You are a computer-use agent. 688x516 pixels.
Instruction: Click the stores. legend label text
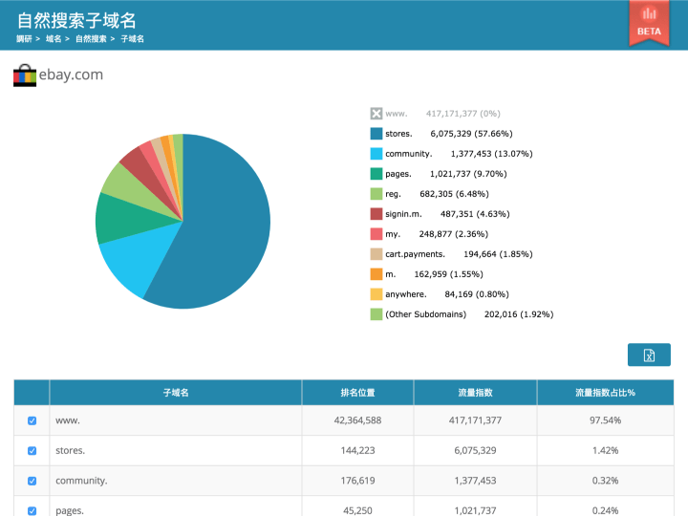click(x=398, y=134)
